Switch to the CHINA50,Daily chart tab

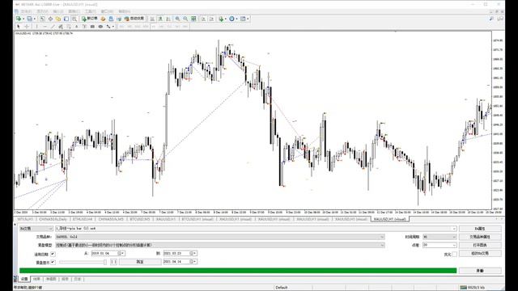point(53,219)
